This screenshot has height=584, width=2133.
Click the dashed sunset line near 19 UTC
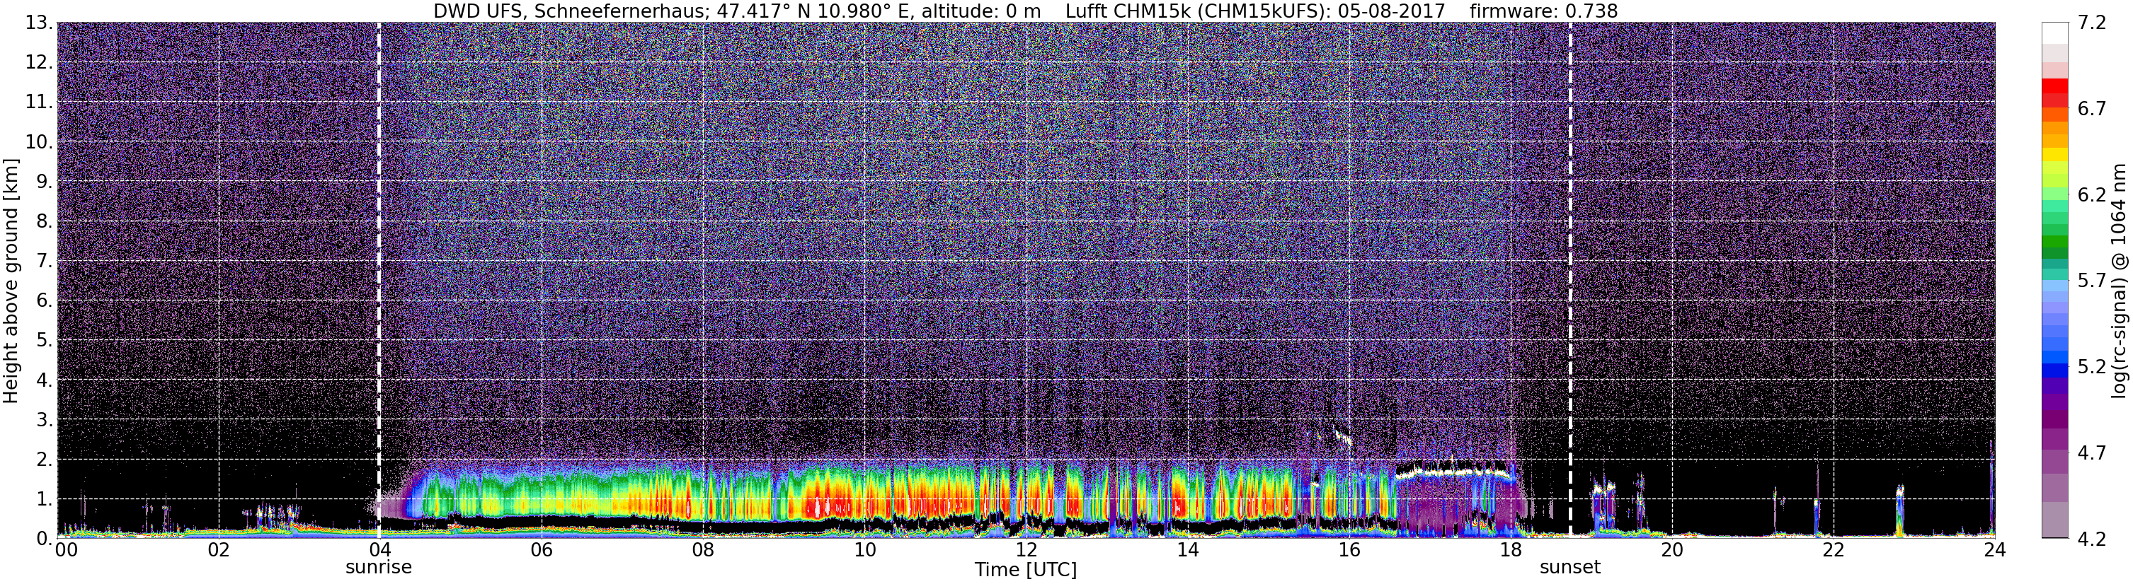pyautogui.click(x=1570, y=281)
